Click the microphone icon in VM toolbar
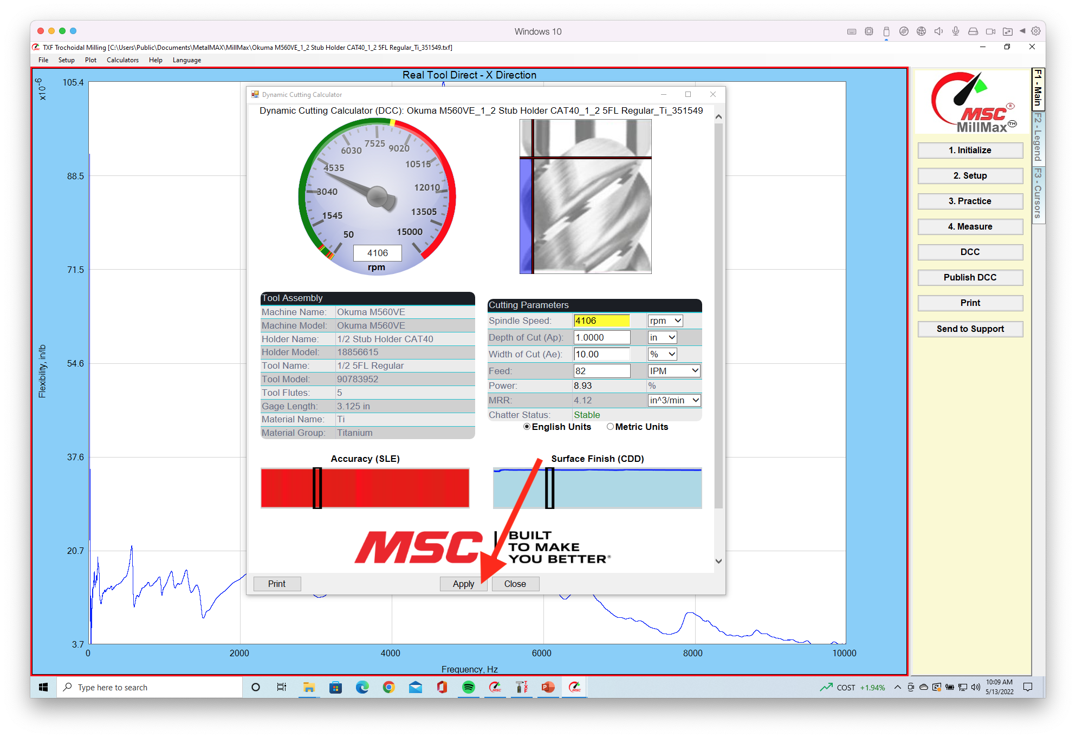Image resolution: width=1076 pixels, height=738 pixels. pyautogui.click(x=956, y=31)
